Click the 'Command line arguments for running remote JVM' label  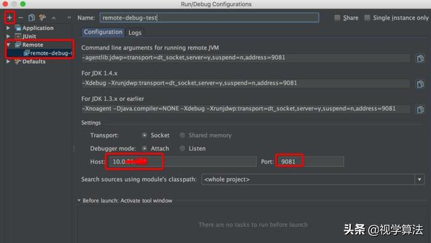point(150,48)
